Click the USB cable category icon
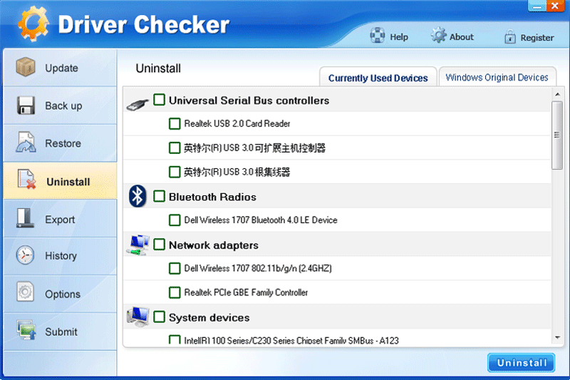The height and width of the screenshot is (380, 570). coord(138,104)
